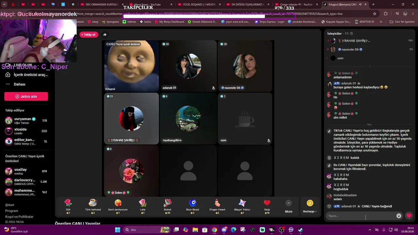Send the Seni seviyorum gift
This screenshot has height=235, width=418.
(x=118, y=206)
